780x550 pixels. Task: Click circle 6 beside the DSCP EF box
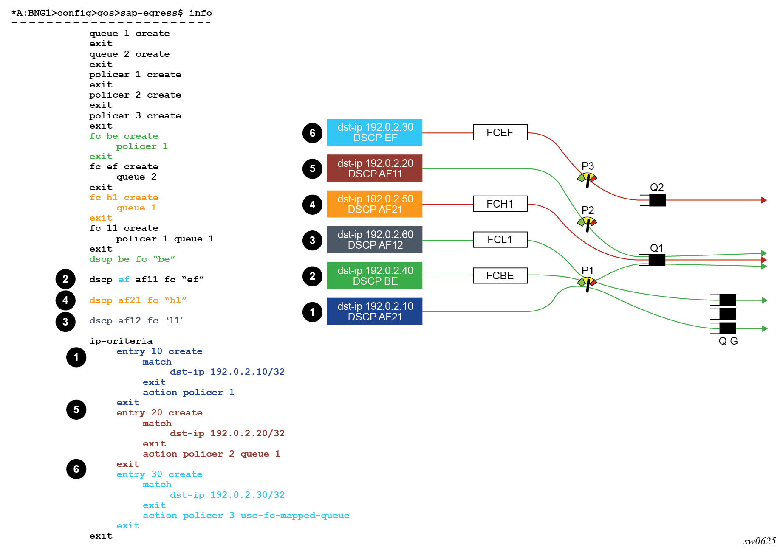point(312,133)
